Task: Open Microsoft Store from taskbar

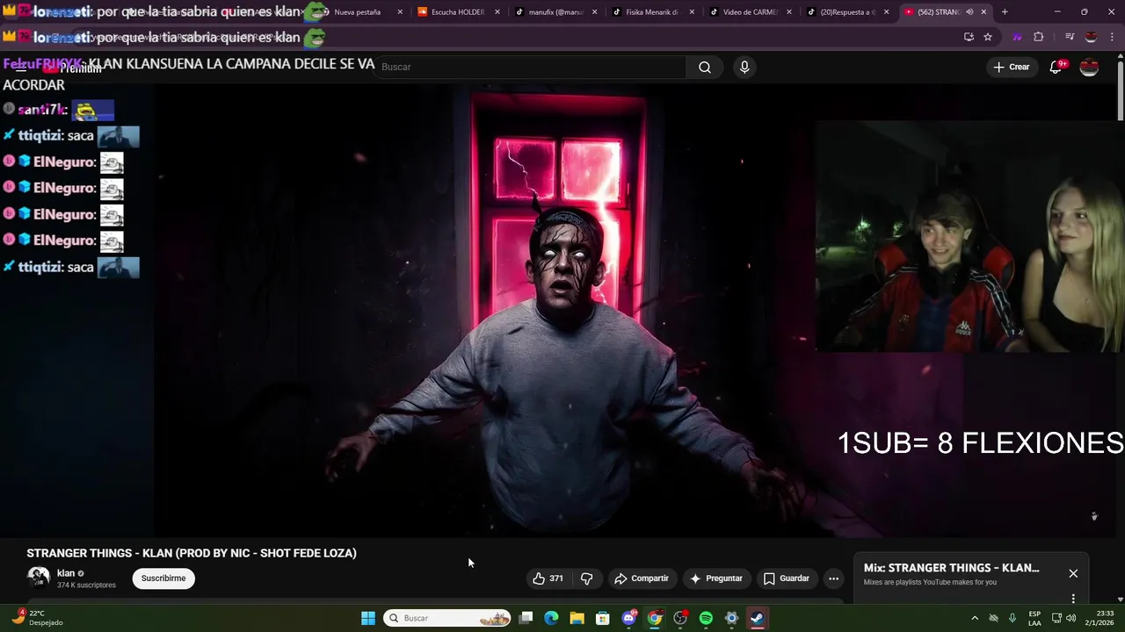Action: [603, 618]
